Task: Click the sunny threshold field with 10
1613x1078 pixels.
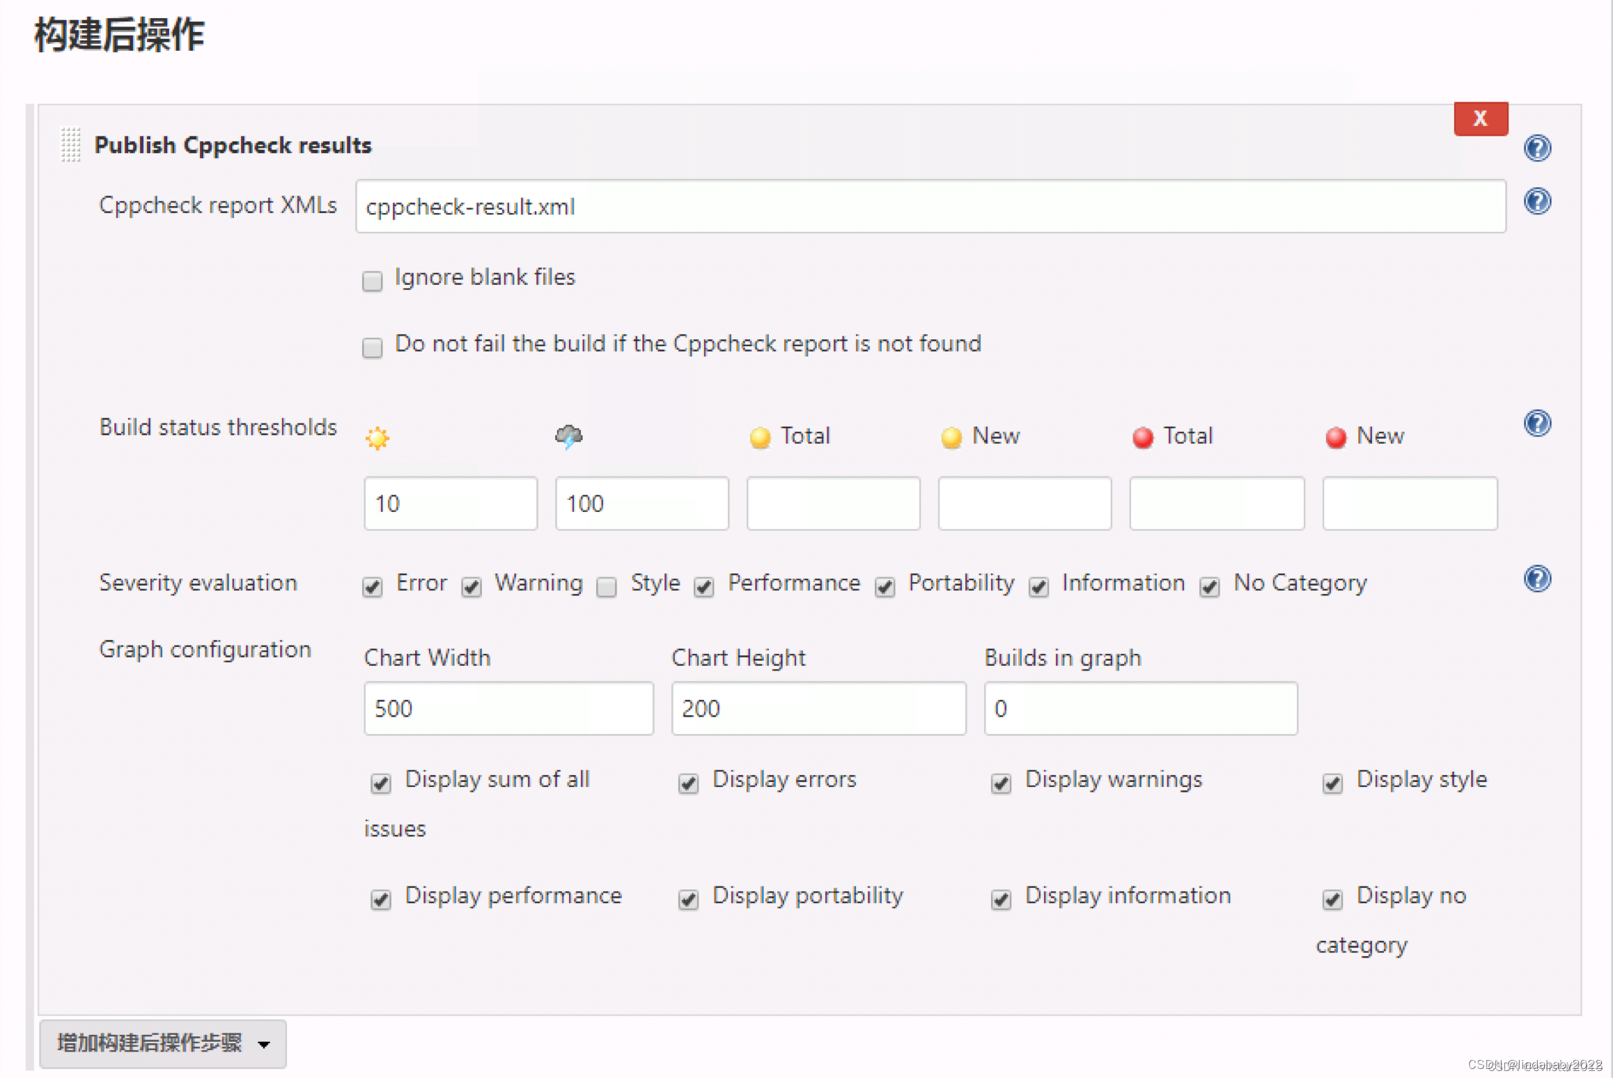Action: (451, 503)
